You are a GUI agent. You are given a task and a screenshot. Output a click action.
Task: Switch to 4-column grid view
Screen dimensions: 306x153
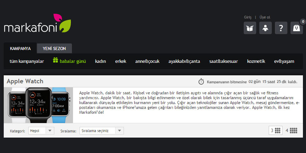pyautogui.click(x=291, y=130)
